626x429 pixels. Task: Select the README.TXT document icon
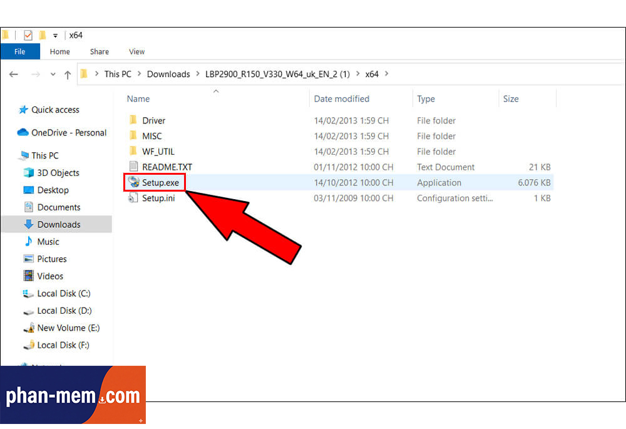[x=133, y=167]
